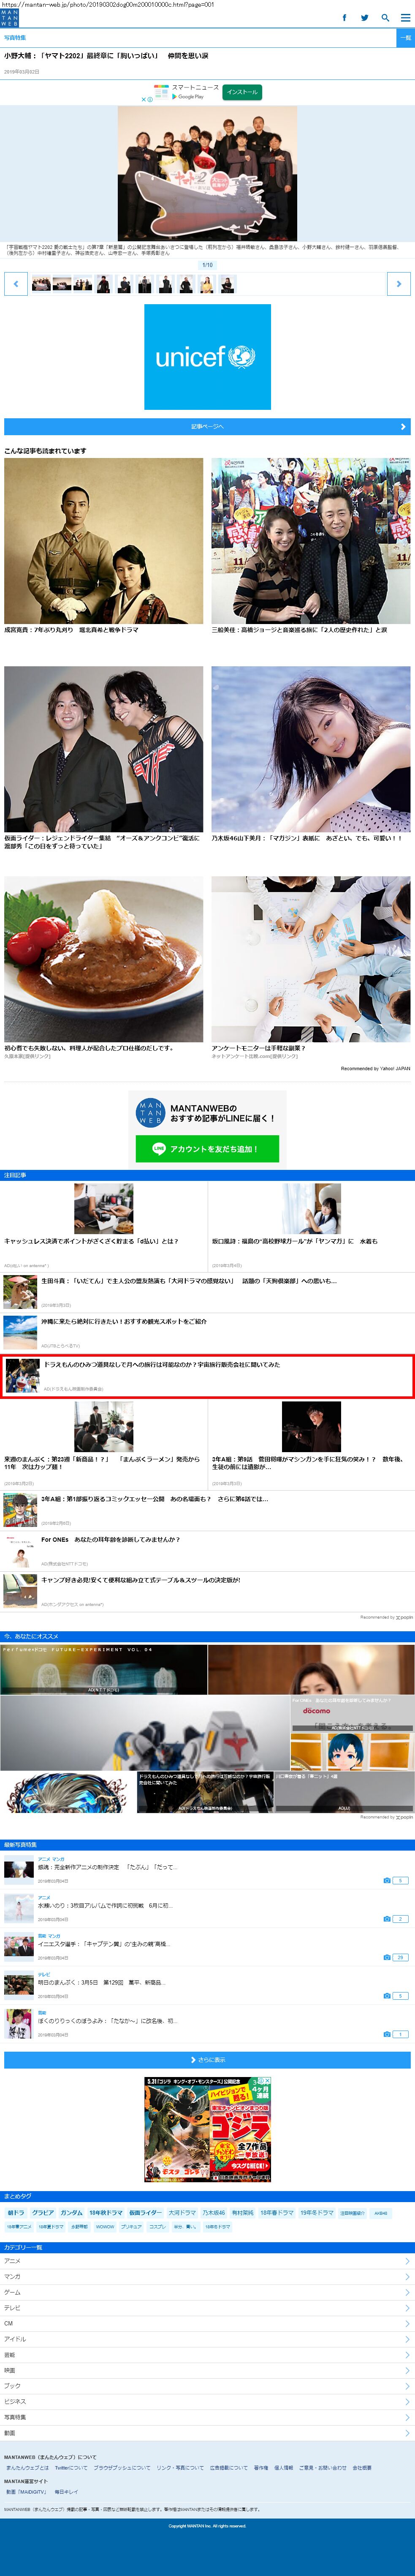Select the 朝ドラ tag

(16, 2212)
